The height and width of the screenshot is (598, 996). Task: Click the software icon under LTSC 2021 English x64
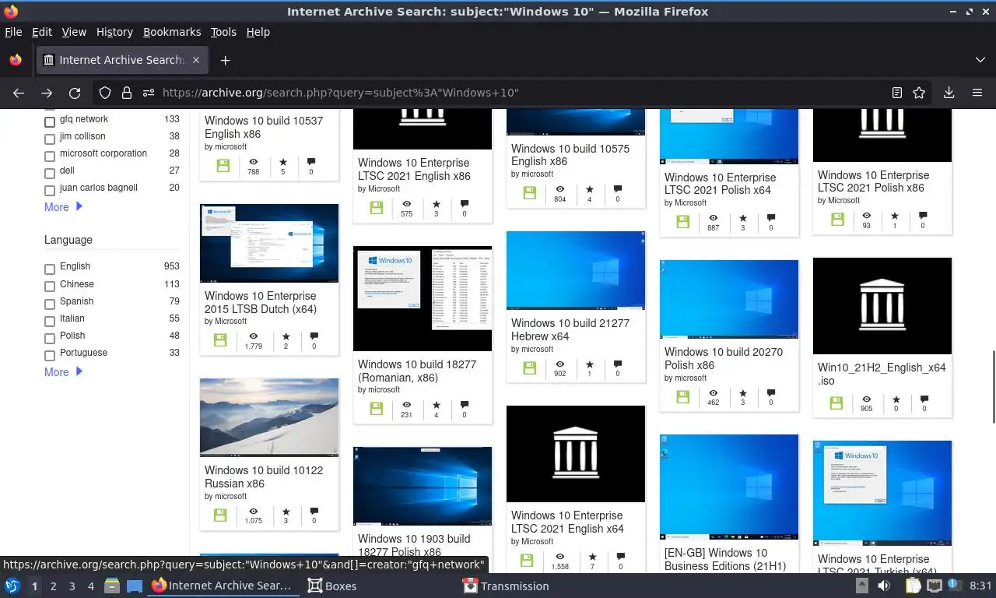[527, 561]
